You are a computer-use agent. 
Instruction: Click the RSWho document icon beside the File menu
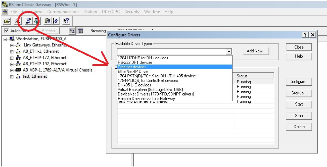pos(5,12)
